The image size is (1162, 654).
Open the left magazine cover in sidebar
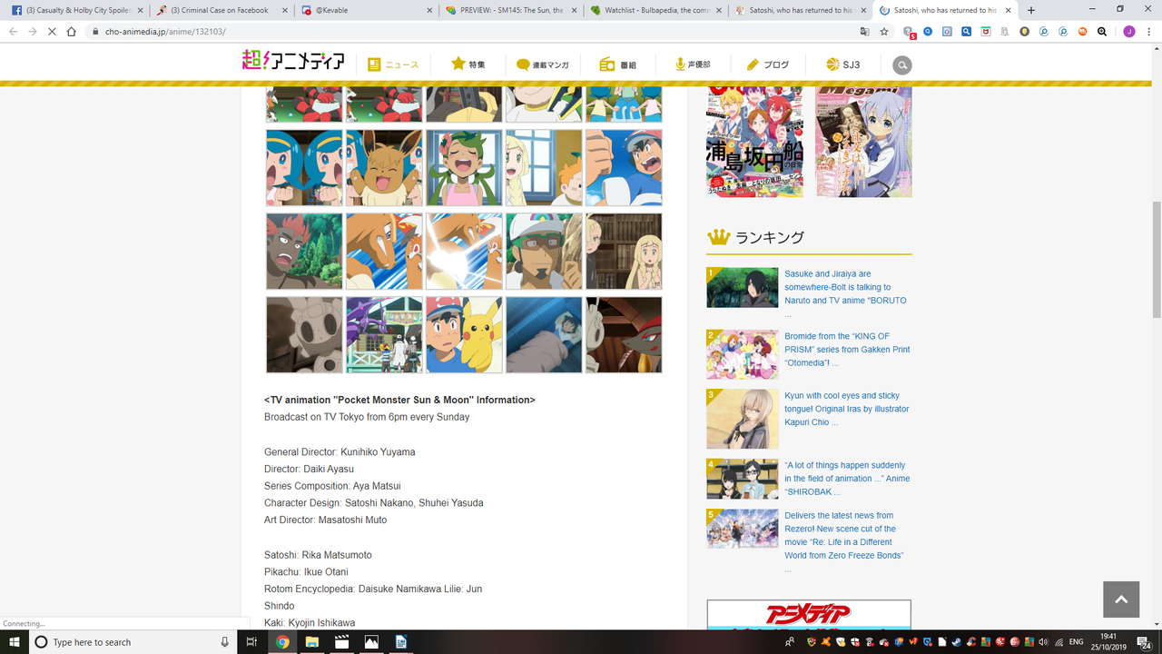click(x=754, y=142)
